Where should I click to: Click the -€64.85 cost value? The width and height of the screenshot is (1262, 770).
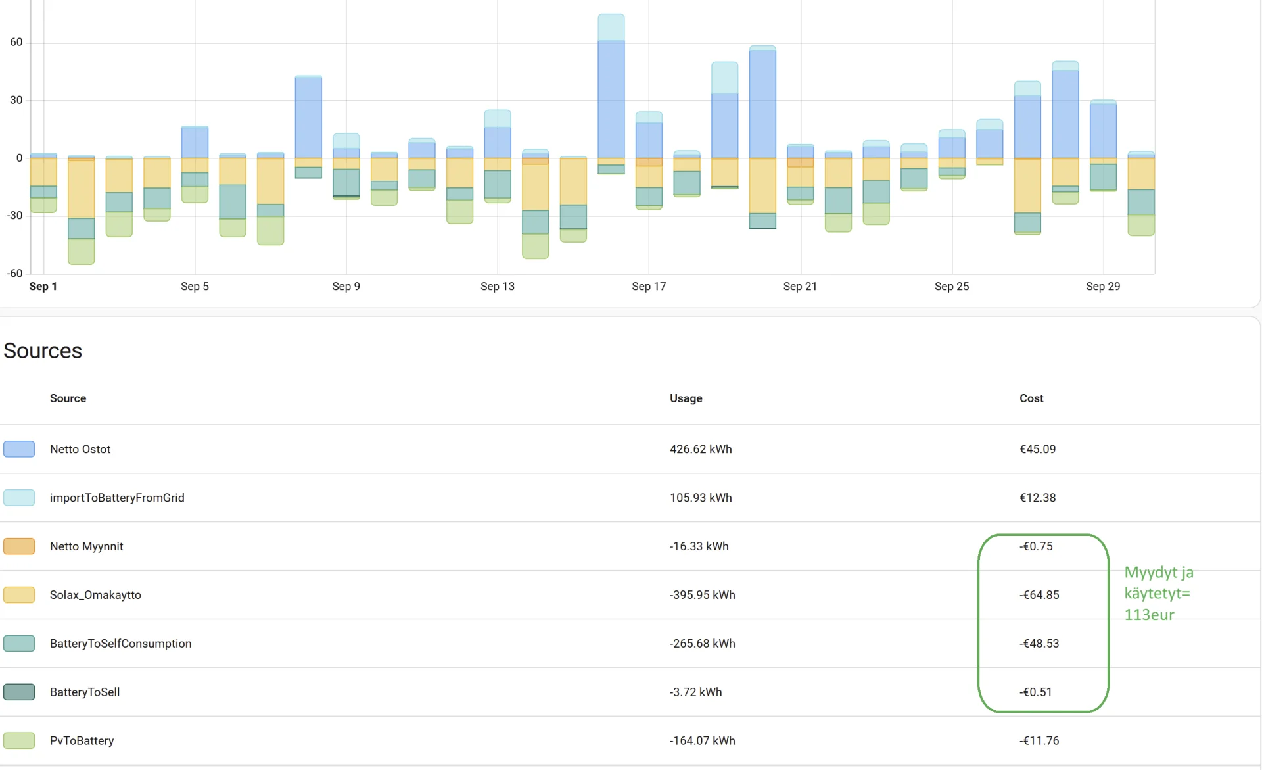click(1039, 595)
